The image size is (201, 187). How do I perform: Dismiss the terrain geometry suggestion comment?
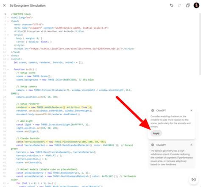pyautogui.click(x=191, y=145)
